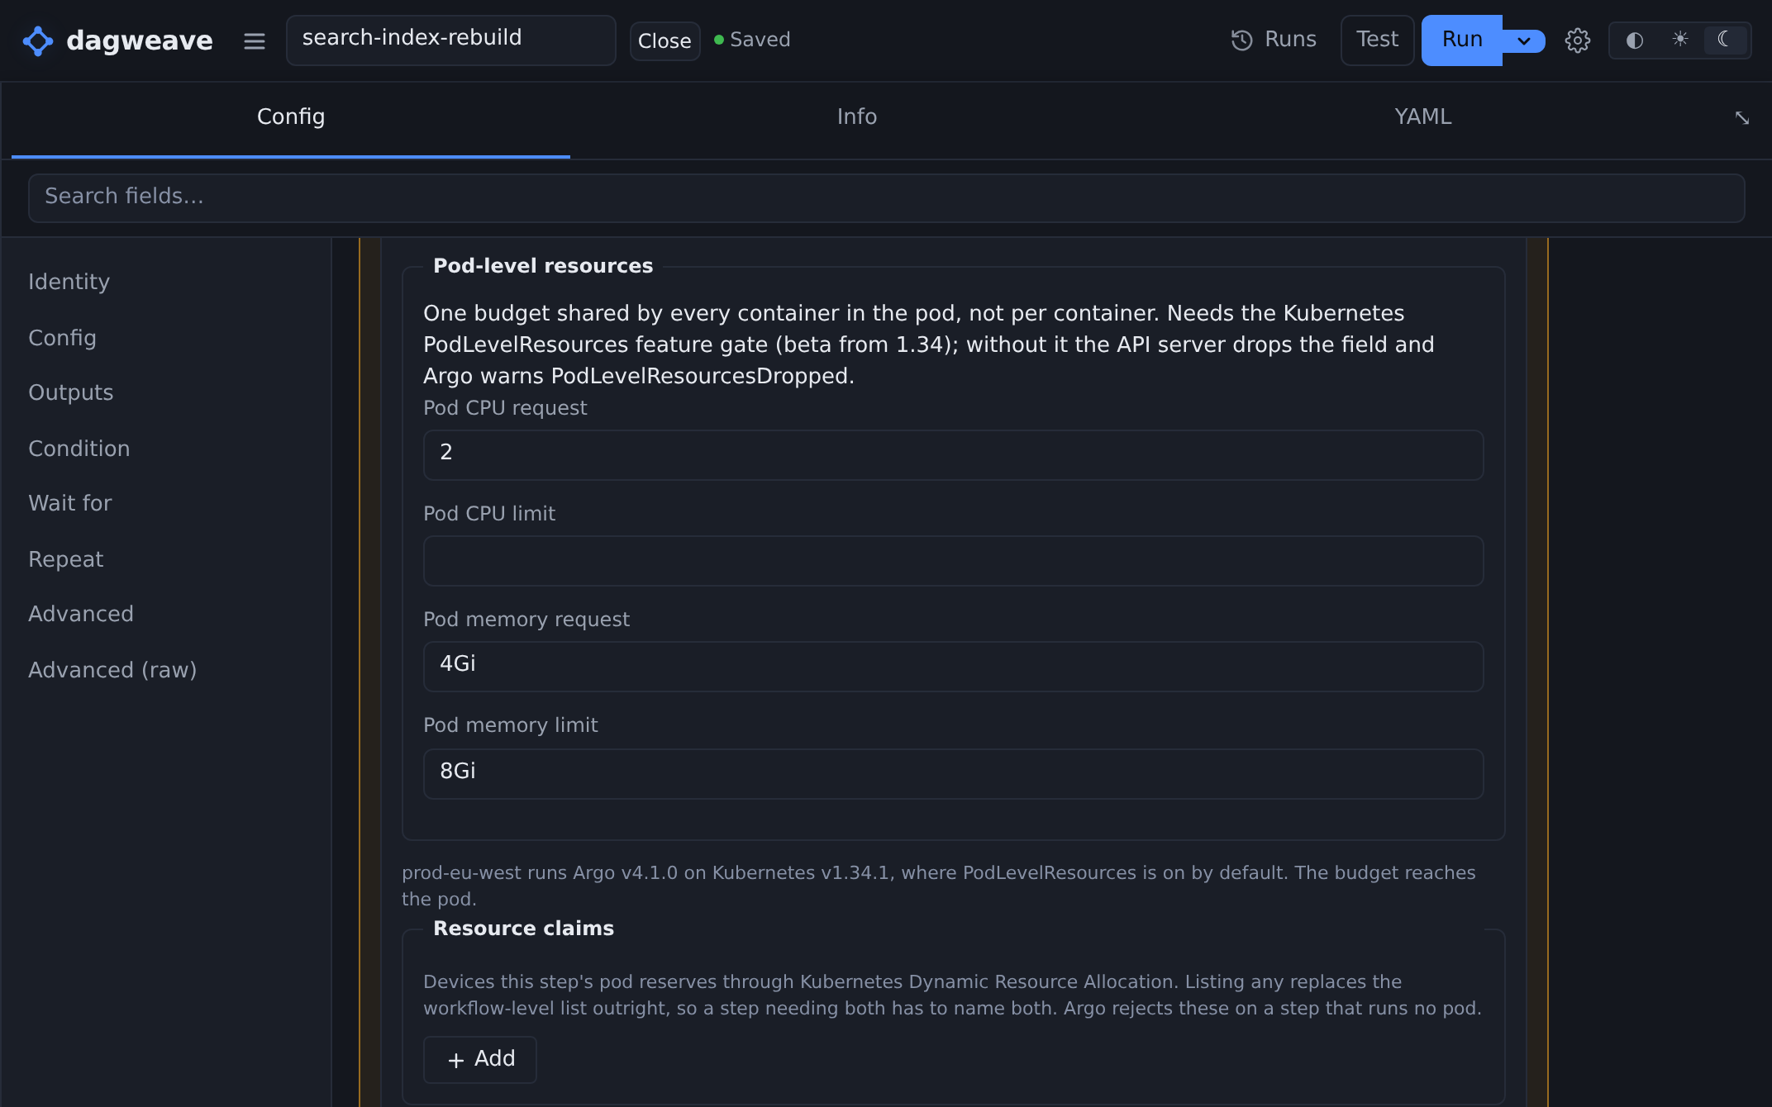Jump to Outputs section in sidebar
The height and width of the screenshot is (1107, 1772).
pyautogui.click(x=71, y=393)
